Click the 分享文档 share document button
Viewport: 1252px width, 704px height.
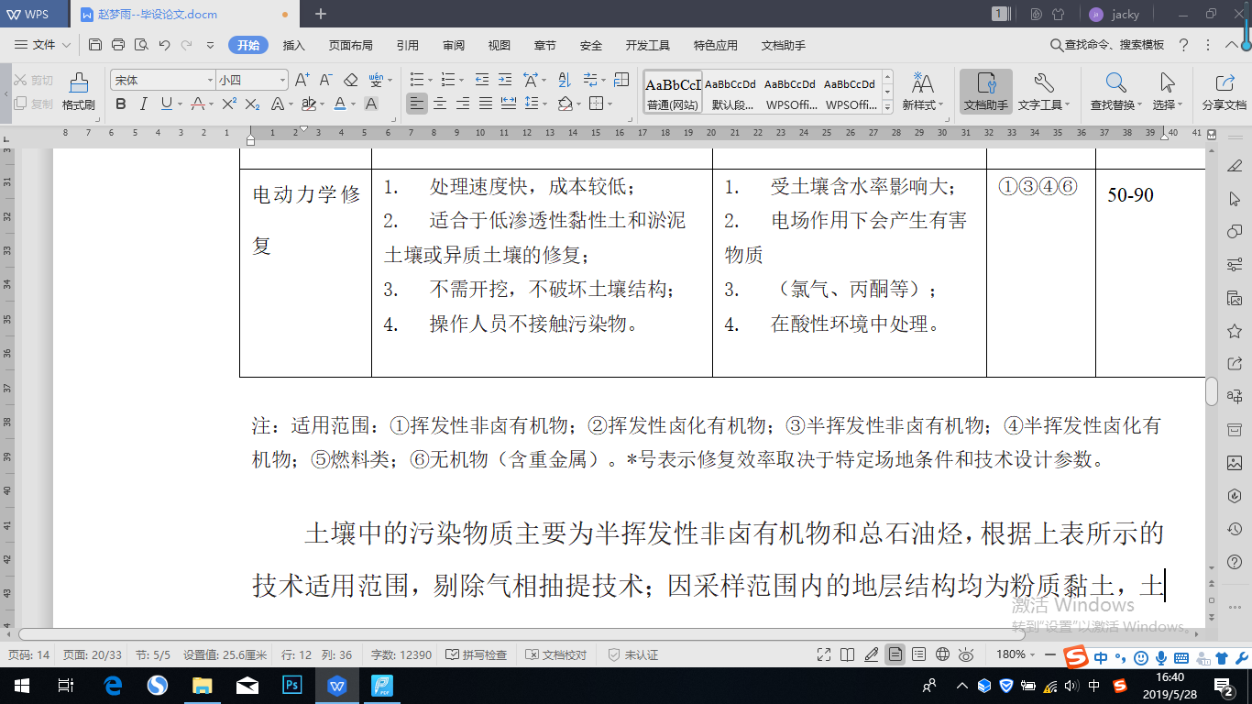(x=1224, y=92)
